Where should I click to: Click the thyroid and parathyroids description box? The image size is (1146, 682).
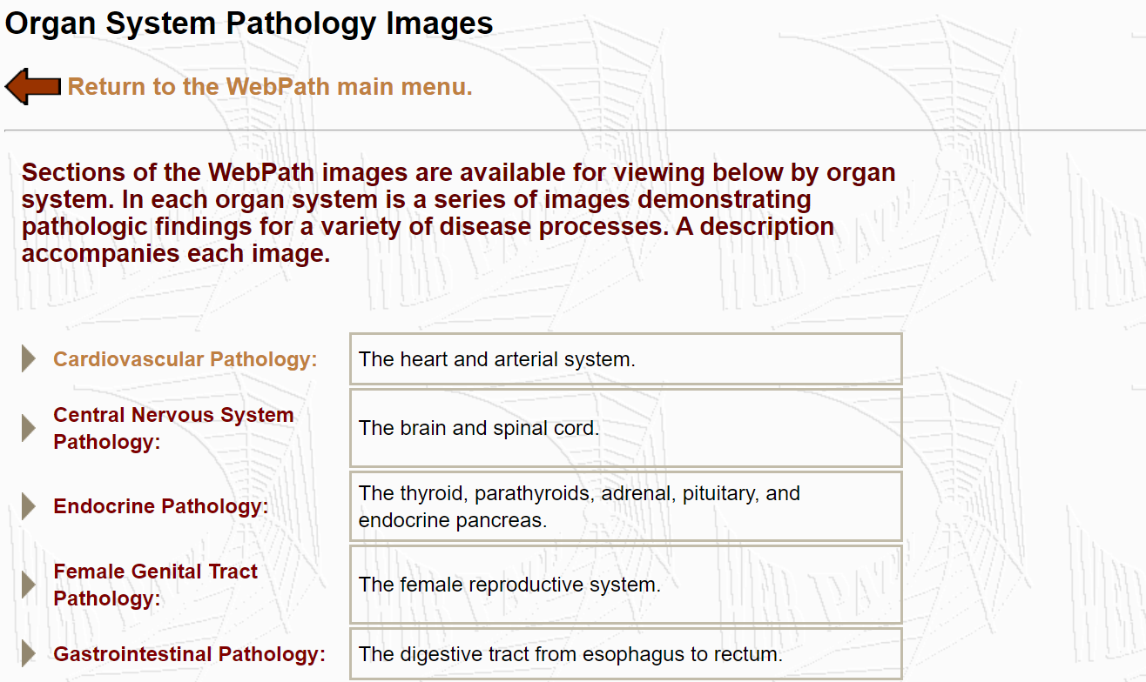[625, 506]
